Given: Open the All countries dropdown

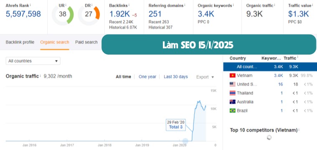Looking at the screenshot, I should (x=33, y=61).
